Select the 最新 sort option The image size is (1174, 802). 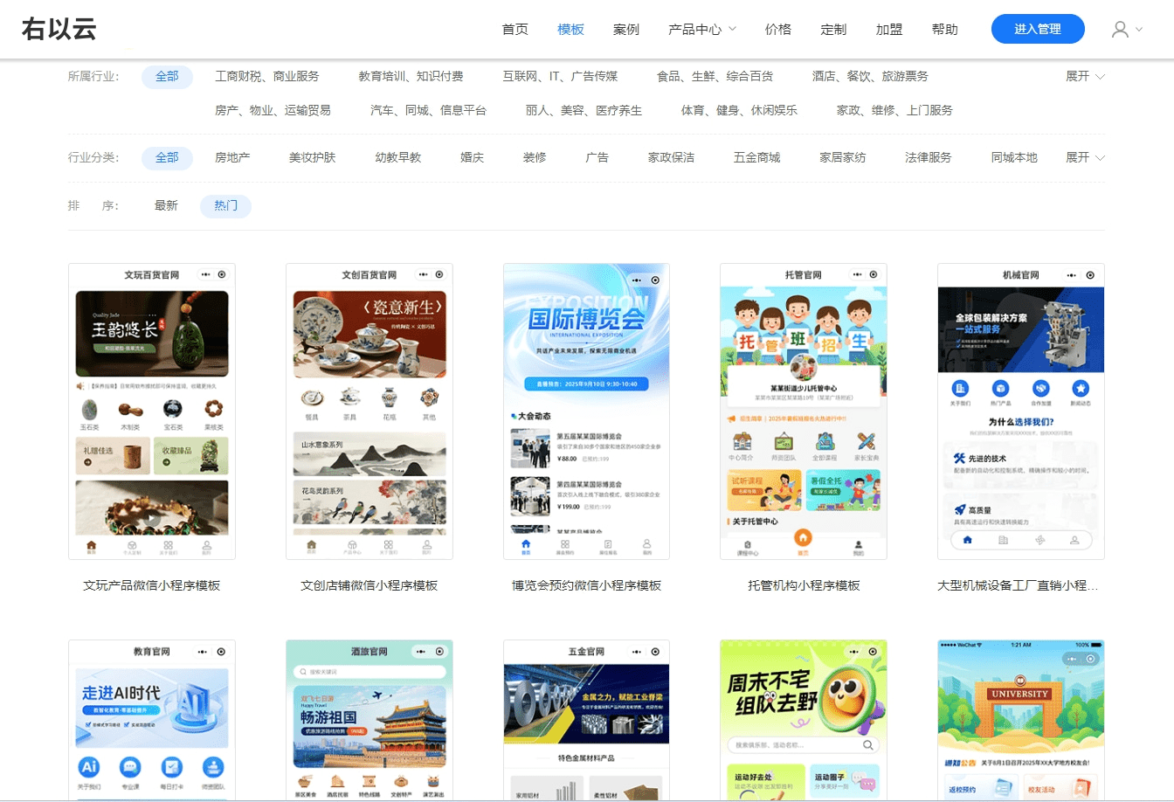click(x=166, y=205)
